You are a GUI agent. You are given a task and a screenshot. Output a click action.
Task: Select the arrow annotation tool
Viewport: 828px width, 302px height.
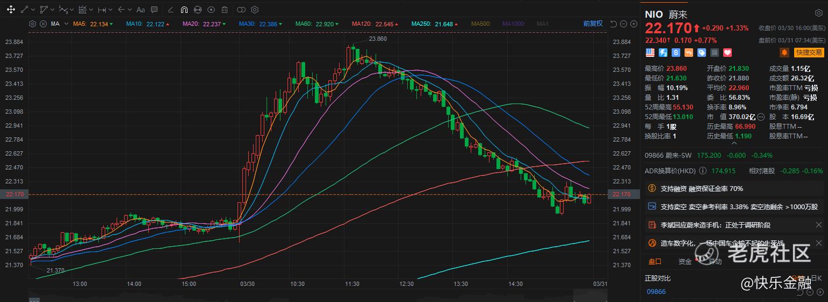(121, 10)
